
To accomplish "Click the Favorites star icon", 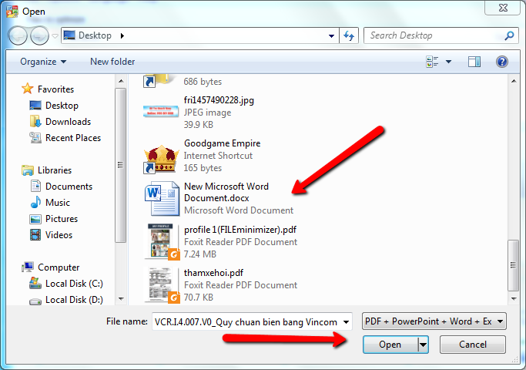I will pos(27,89).
